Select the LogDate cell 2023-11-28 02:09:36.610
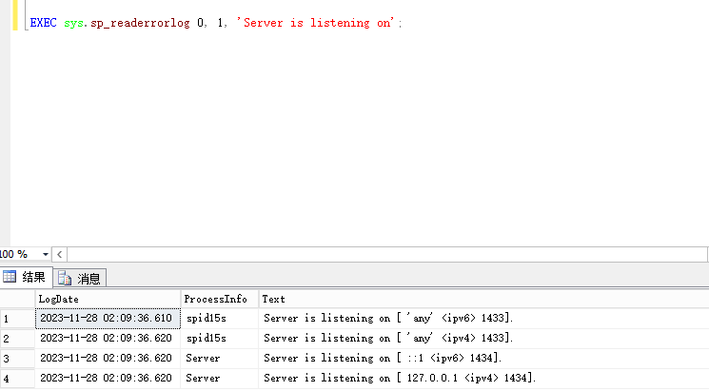This screenshot has height=391, width=709. 108,319
